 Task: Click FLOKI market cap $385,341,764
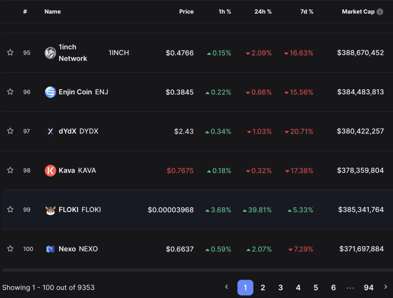click(361, 210)
